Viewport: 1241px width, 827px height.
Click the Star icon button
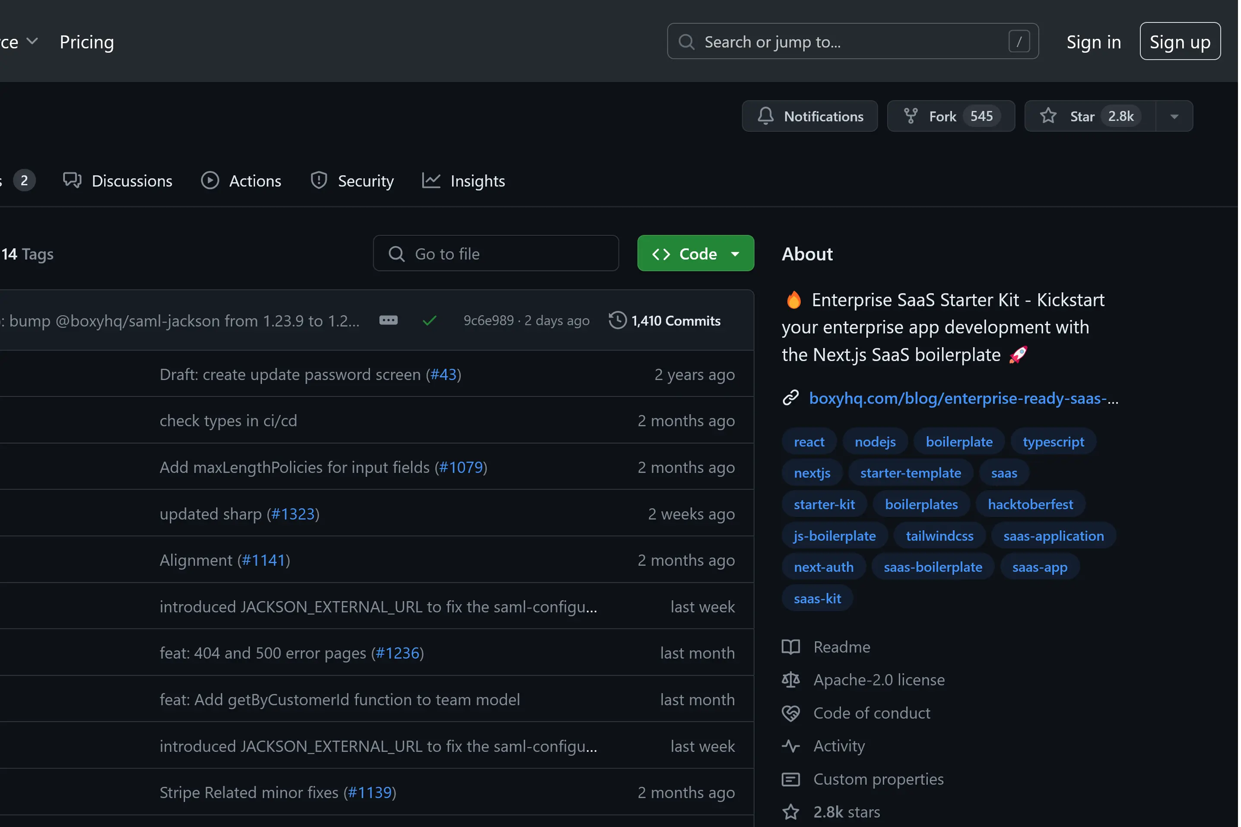(x=1048, y=116)
